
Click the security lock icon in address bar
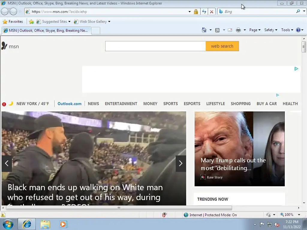pos(196,12)
